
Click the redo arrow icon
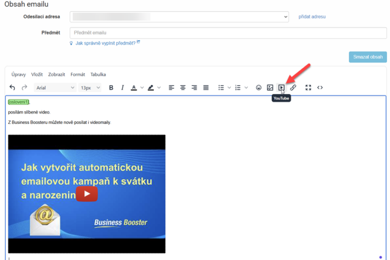pyautogui.click(x=24, y=88)
